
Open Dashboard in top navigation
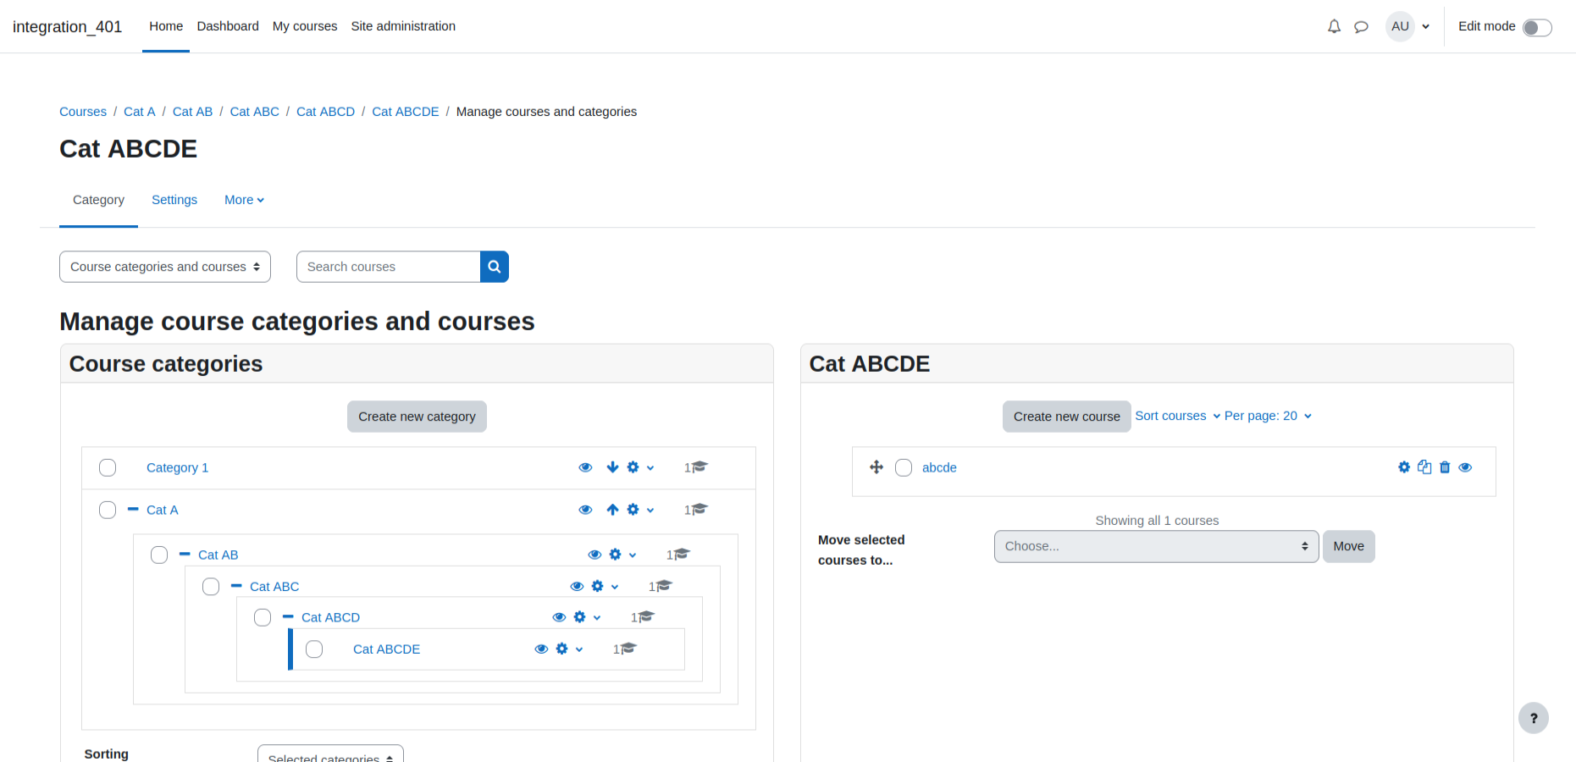(228, 26)
